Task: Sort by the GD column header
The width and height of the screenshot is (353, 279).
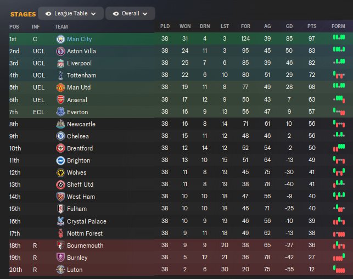Action: point(289,26)
